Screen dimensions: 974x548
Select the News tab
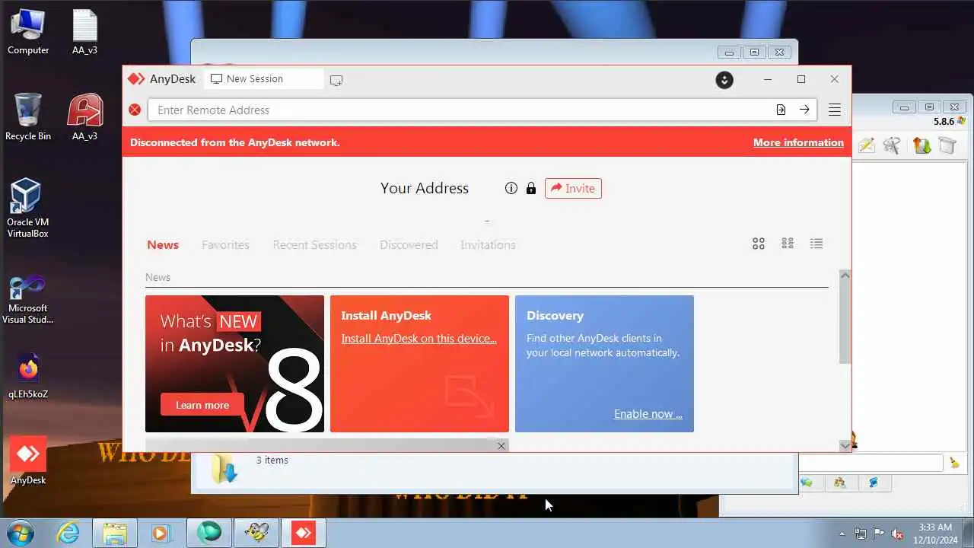(163, 244)
